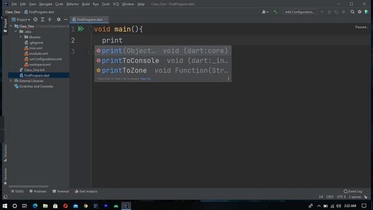This screenshot has width=373, height=210.
Task: Open the Tools menu
Action: [x=105, y=4]
